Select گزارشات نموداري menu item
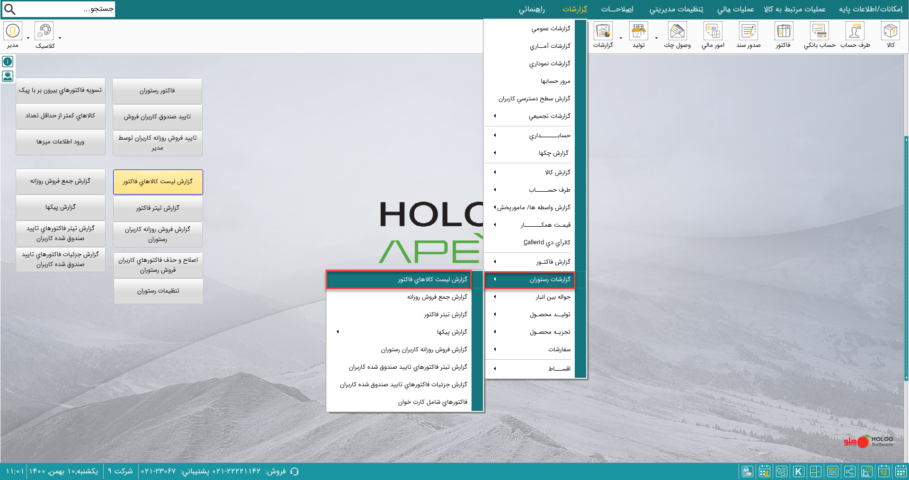909x480 pixels. coord(529,63)
